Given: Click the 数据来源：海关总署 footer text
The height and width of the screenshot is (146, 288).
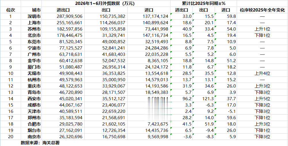Looking at the screenshot, I should click(x=40, y=143).
